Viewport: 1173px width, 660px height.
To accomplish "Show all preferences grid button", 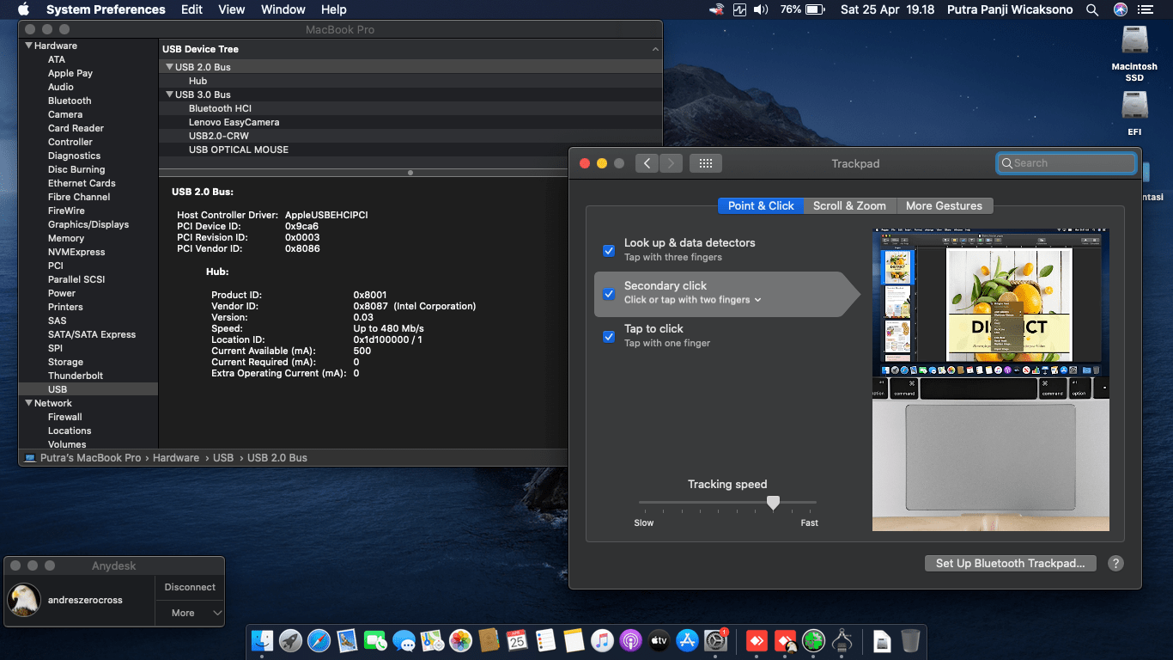I will [705, 163].
